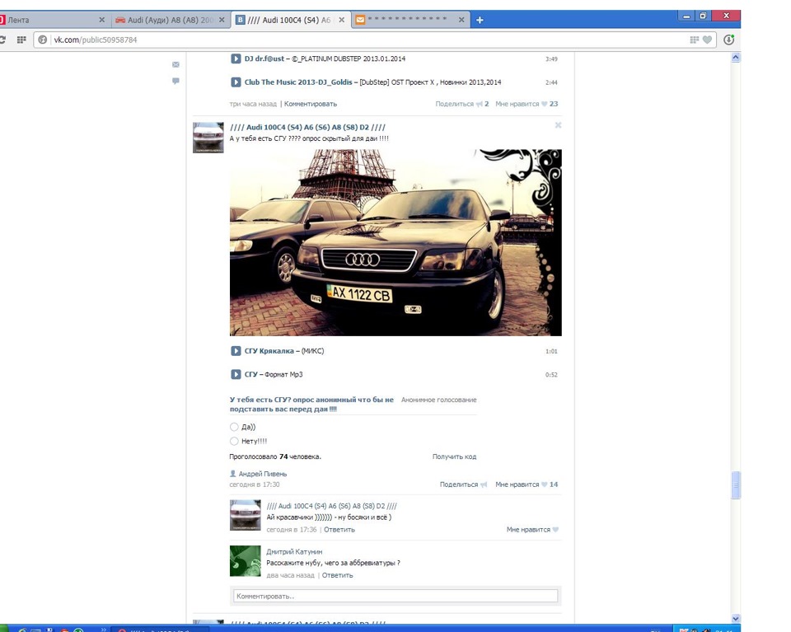Click Комментировать under the dubstep post

[x=311, y=104]
